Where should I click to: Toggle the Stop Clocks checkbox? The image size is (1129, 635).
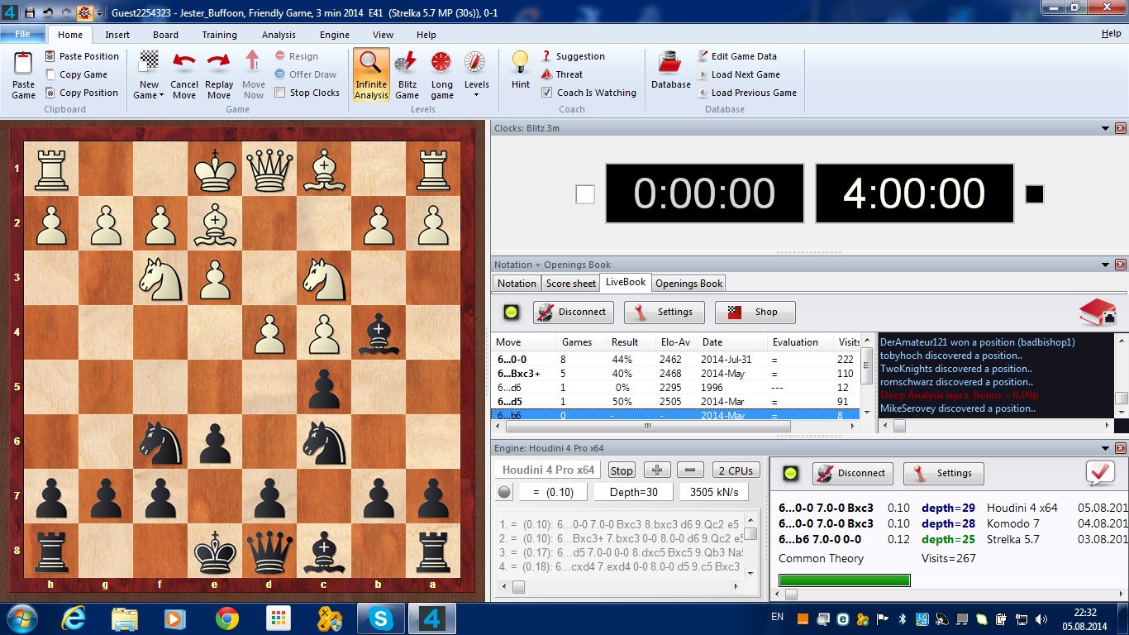[280, 93]
